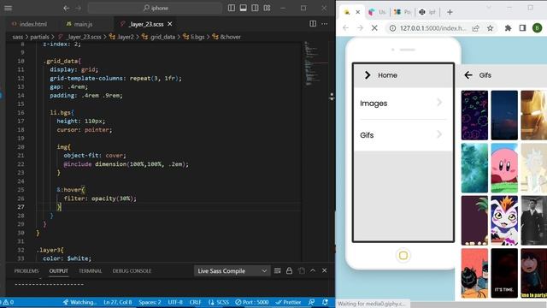Open the feedback icon in status bar
The width and height of the screenshot is (547, 308).
[311, 302]
